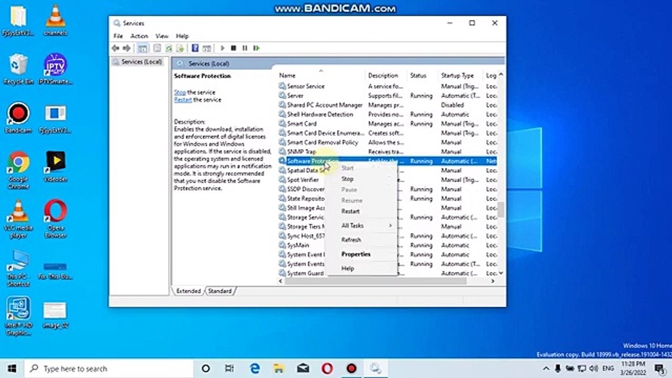Open the channels VLC file on desktop
Viewport: 672px width, 378px height.
pos(55,20)
